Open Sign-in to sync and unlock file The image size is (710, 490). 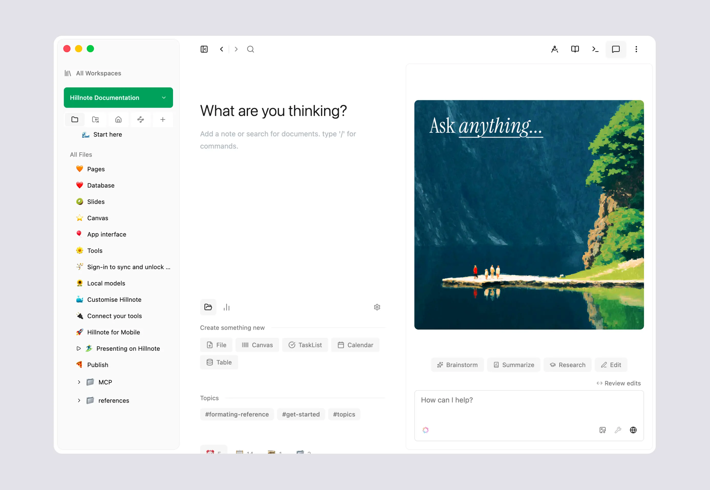[x=123, y=267]
